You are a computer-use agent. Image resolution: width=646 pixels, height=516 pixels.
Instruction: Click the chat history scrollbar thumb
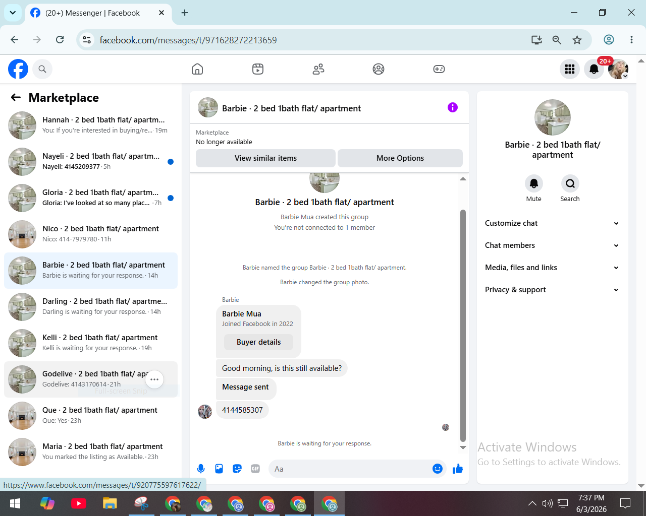463,326
